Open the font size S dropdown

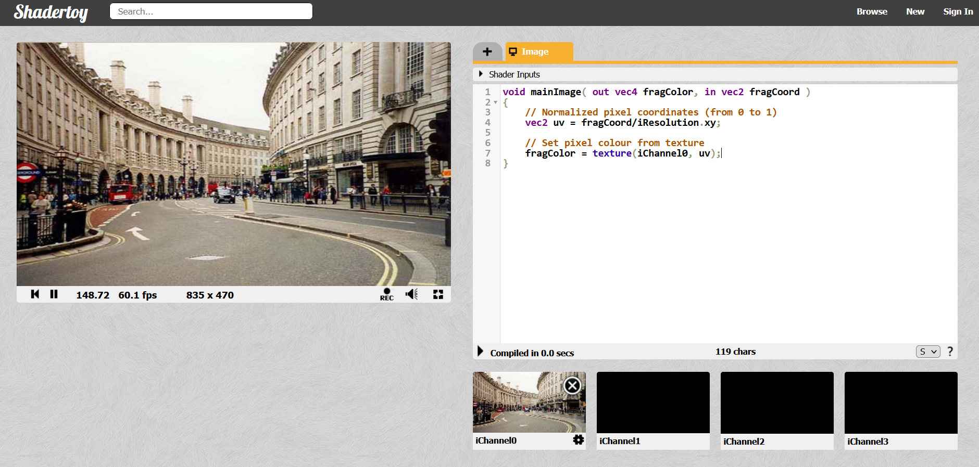coord(928,352)
